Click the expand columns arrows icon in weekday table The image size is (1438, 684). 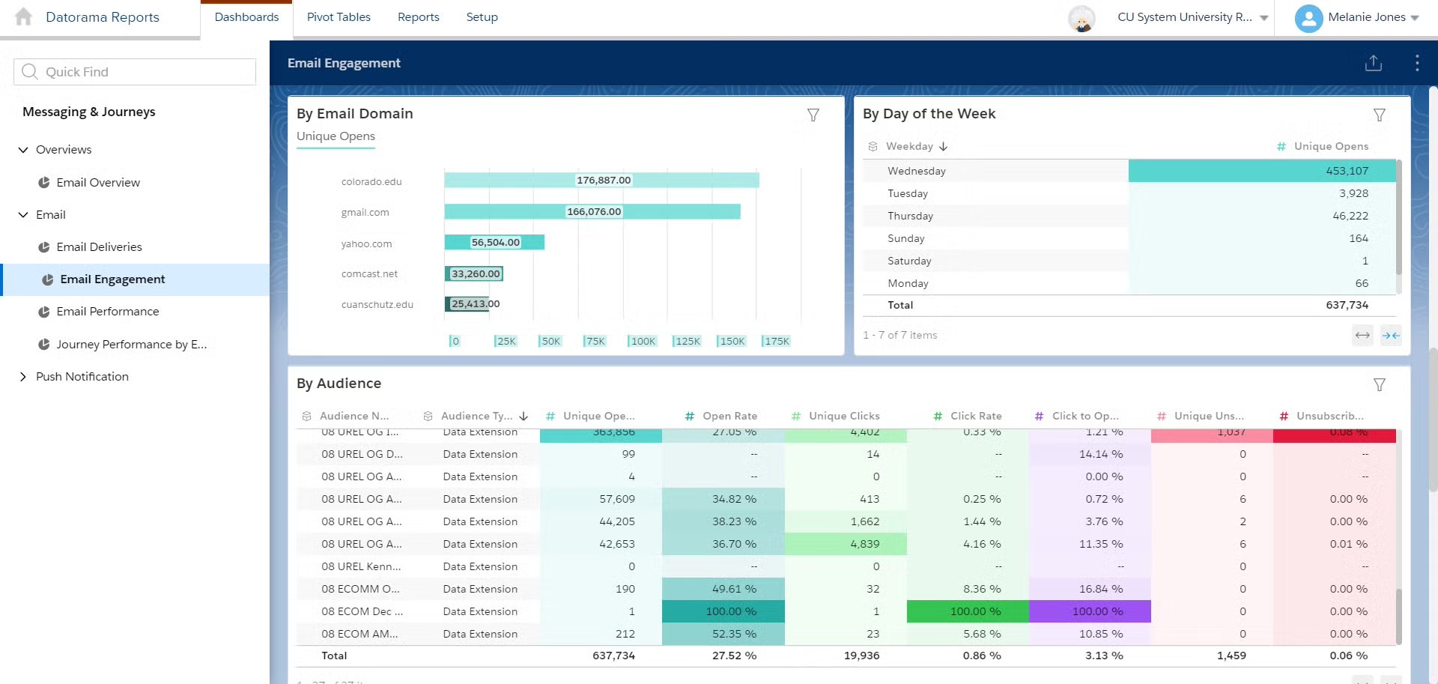pyautogui.click(x=1362, y=336)
